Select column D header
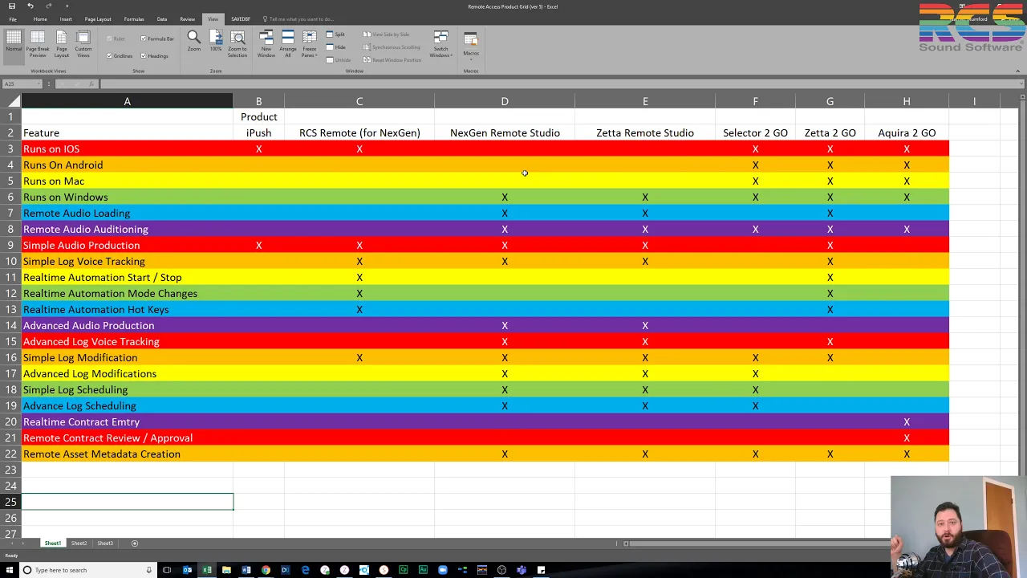The height and width of the screenshot is (578, 1027). point(505,101)
